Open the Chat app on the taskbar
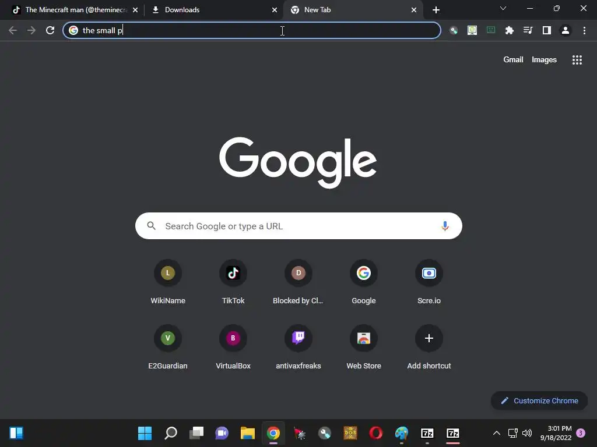Image resolution: width=597 pixels, height=447 pixels. point(222,433)
